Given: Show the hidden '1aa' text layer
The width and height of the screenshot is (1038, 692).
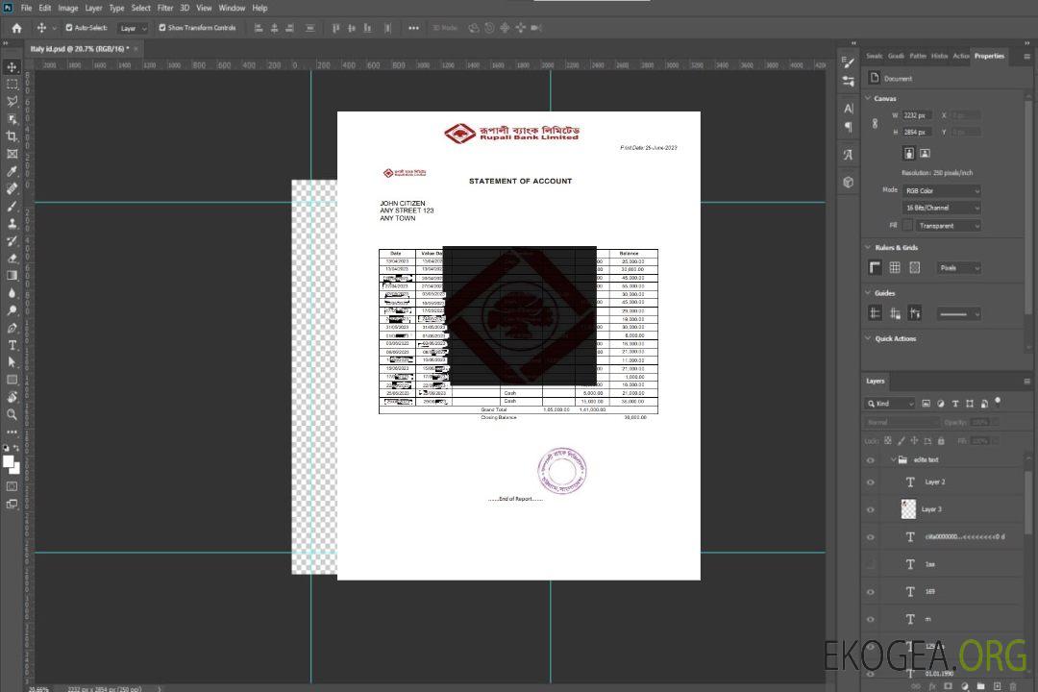Looking at the screenshot, I should pos(871,564).
